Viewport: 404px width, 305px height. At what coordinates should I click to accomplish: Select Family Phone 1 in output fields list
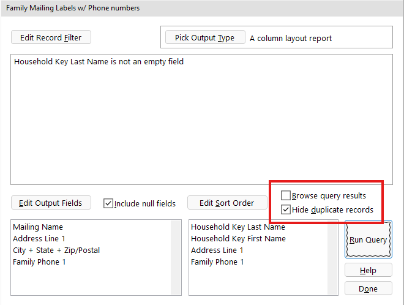tap(39, 262)
